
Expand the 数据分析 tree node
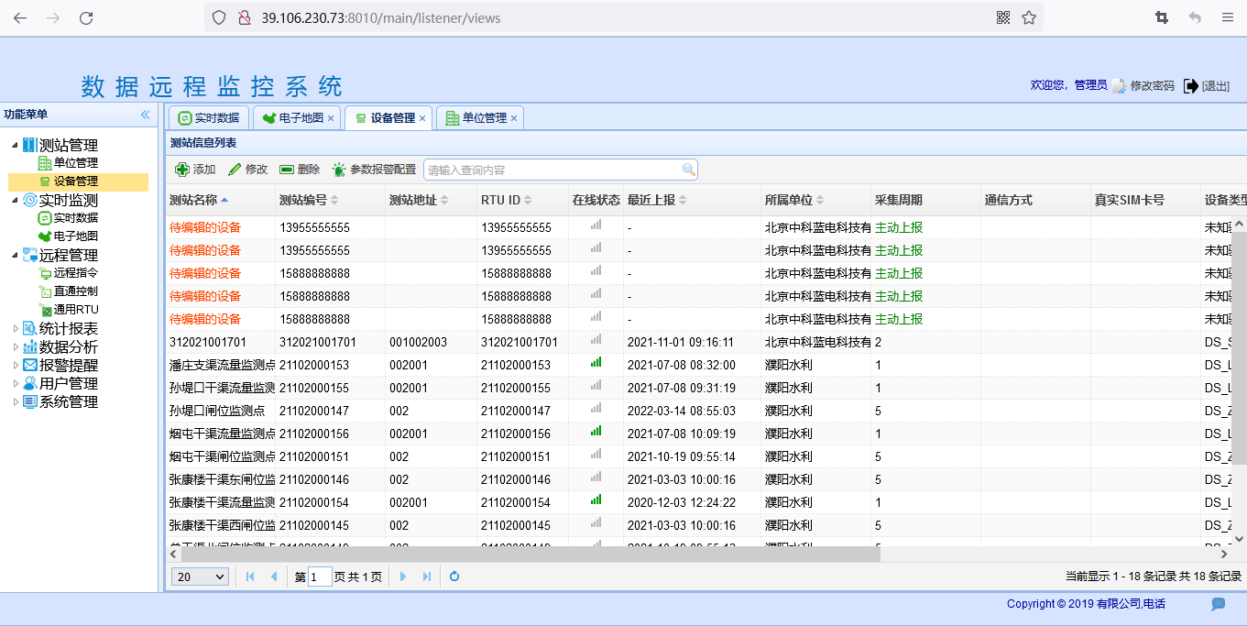point(15,346)
